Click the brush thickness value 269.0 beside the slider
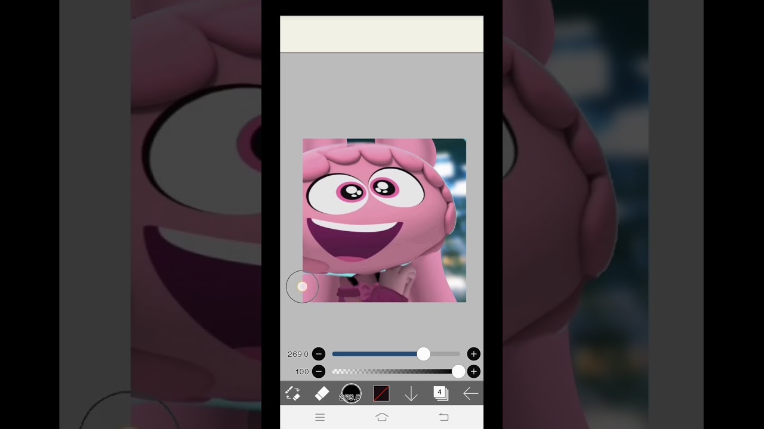The width and height of the screenshot is (764, 429). point(298,354)
